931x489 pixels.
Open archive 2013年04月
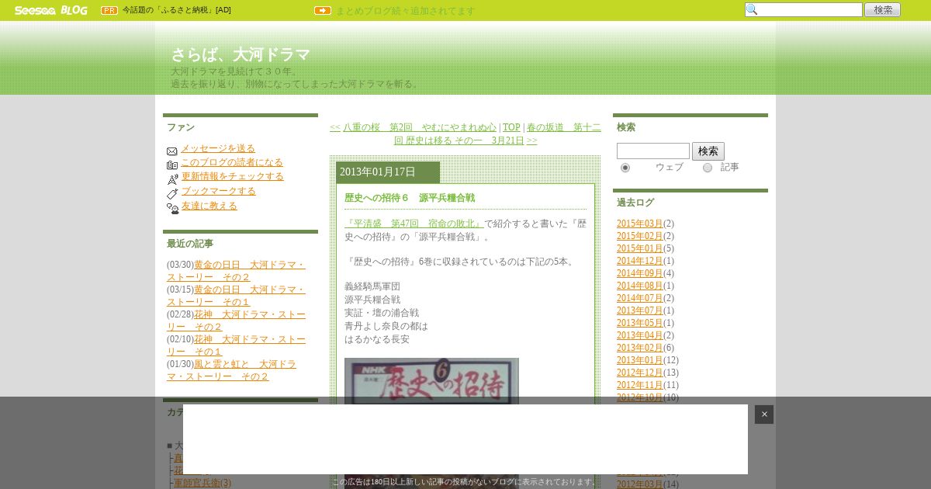coord(640,335)
